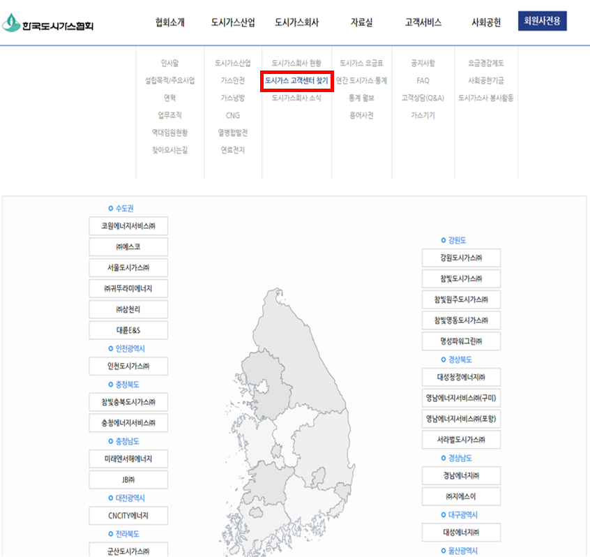Open the 협회소개 menu
This screenshot has width=590, height=557.
coord(170,22)
